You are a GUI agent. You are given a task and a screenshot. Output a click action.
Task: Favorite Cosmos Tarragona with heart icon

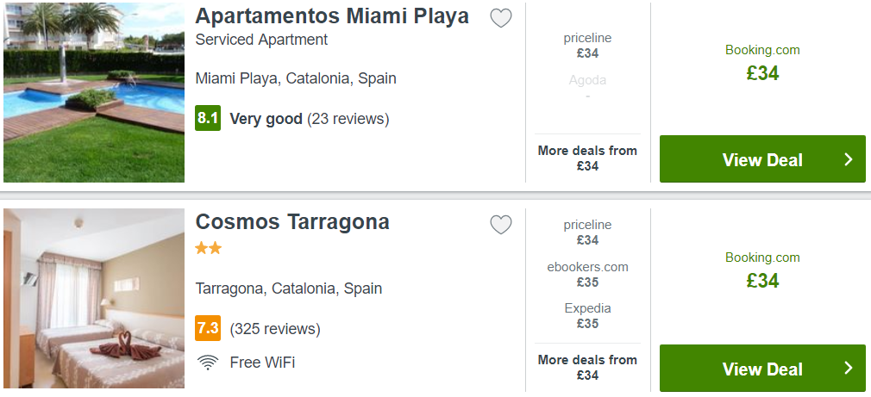(500, 225)
